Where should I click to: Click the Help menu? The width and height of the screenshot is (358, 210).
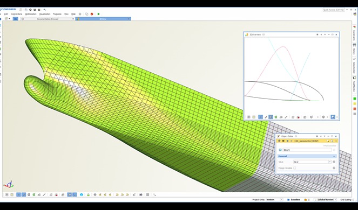(73, 14)
